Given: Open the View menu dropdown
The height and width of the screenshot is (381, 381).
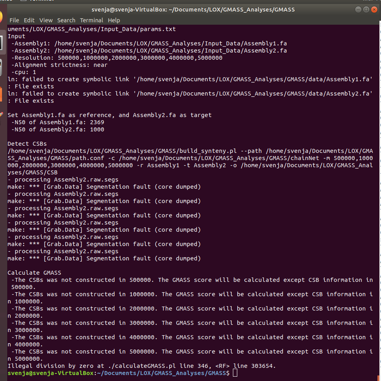Looking at the screenshot, I should click(45, 20).
